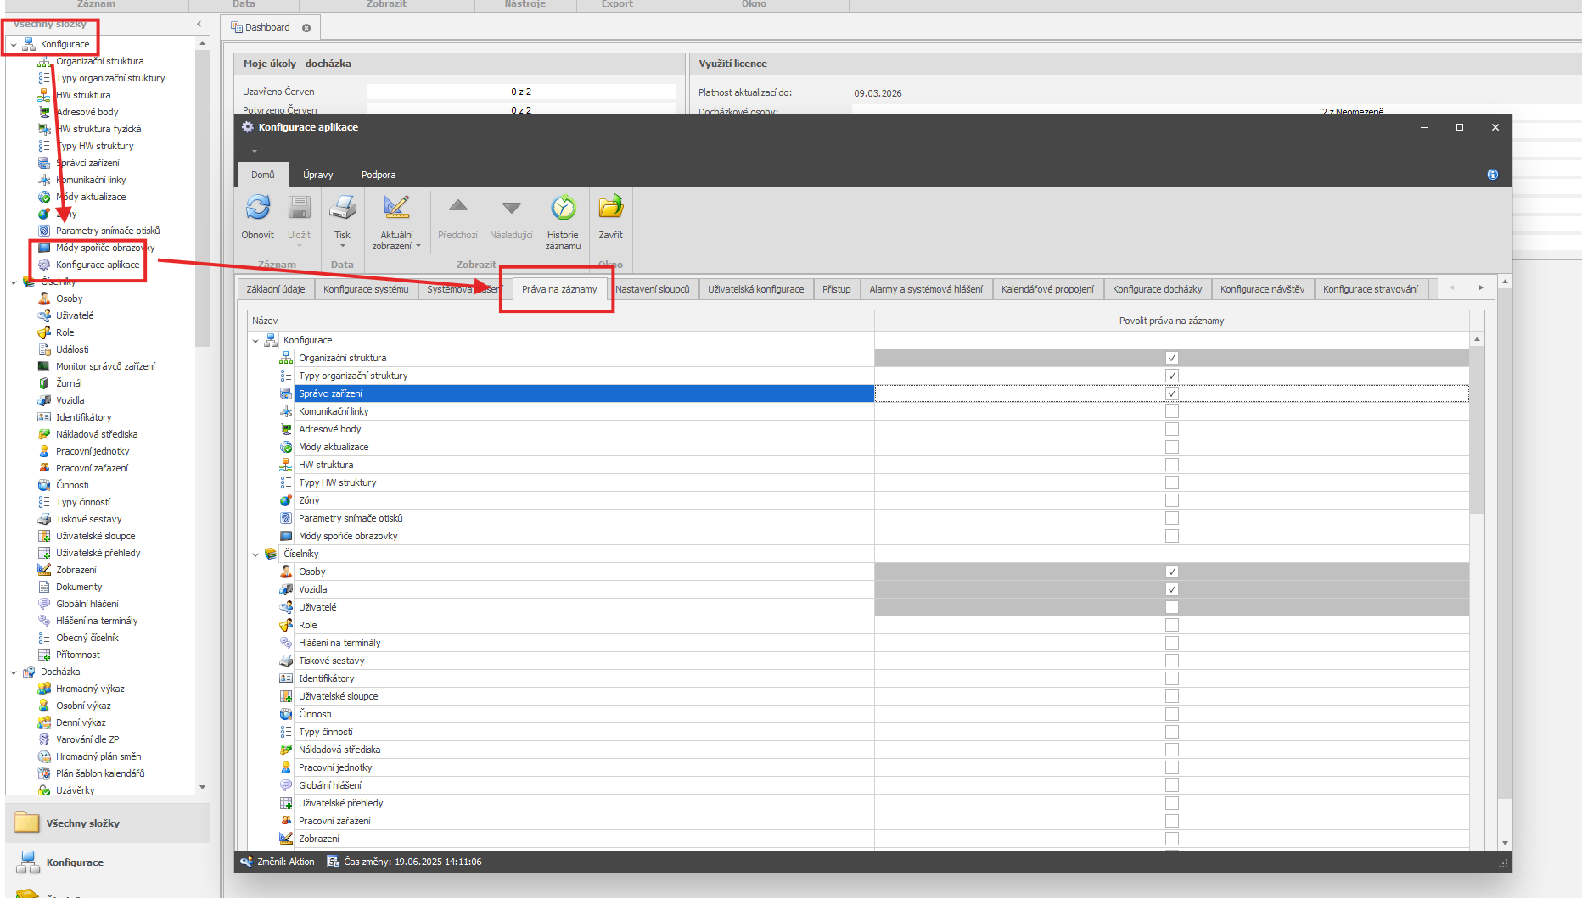Click the Zavřít folder icon
The height and width of the screenshot is (898, 1582).
(x=610, y=208)
